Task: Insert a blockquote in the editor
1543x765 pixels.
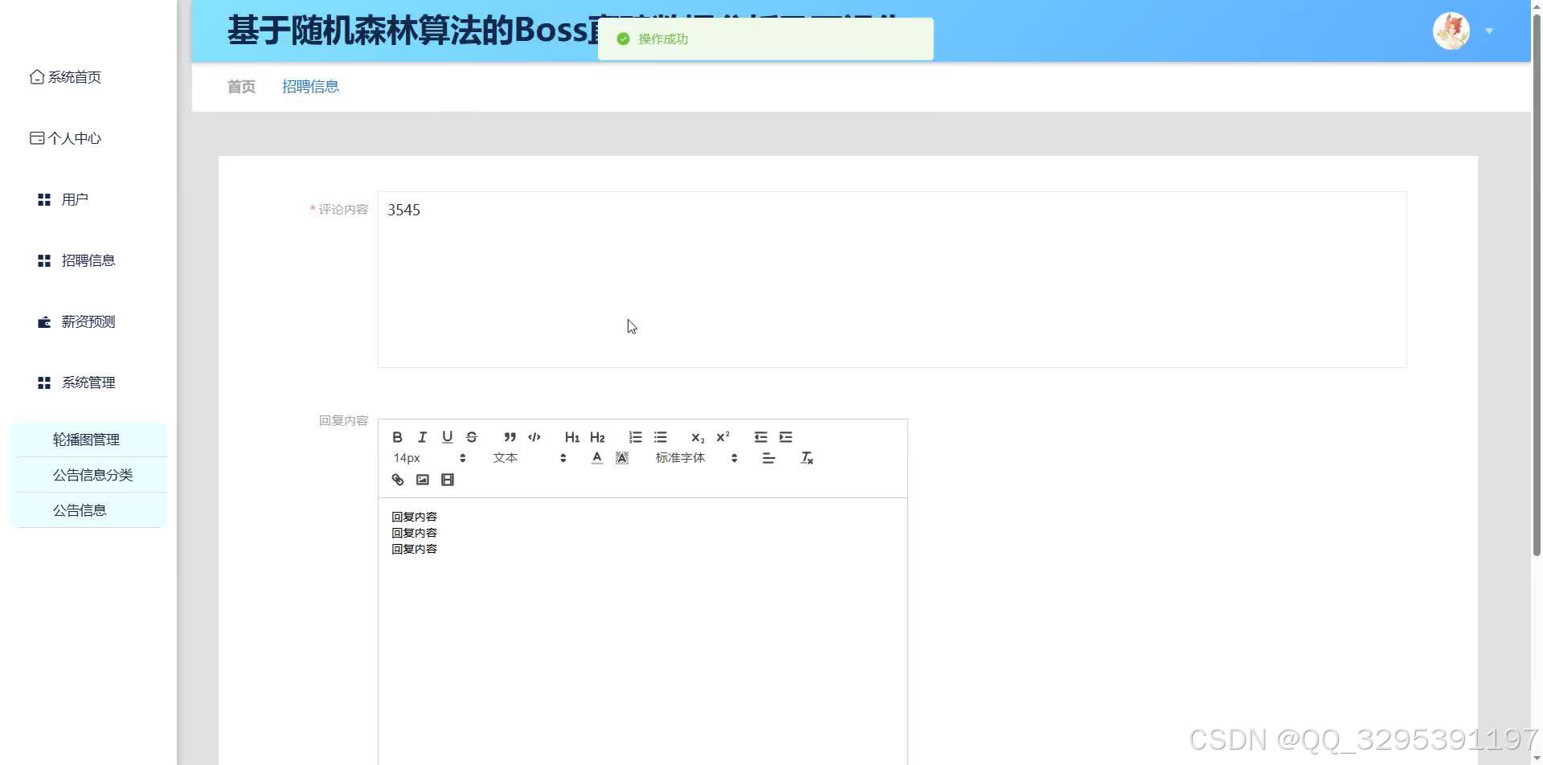Action: pyautogui.click(x=510, y=437)
